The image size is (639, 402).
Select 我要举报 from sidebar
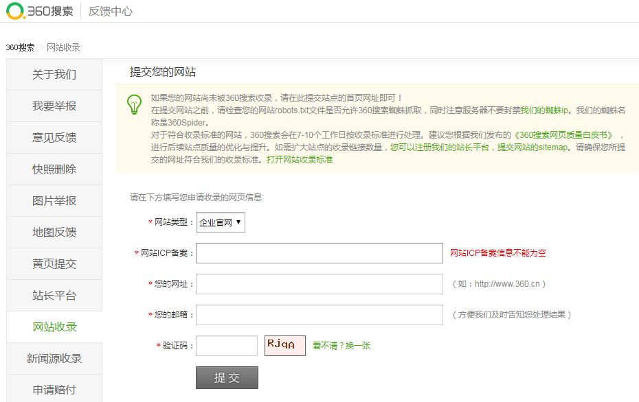pyautogui.click(x=54, y=106)
